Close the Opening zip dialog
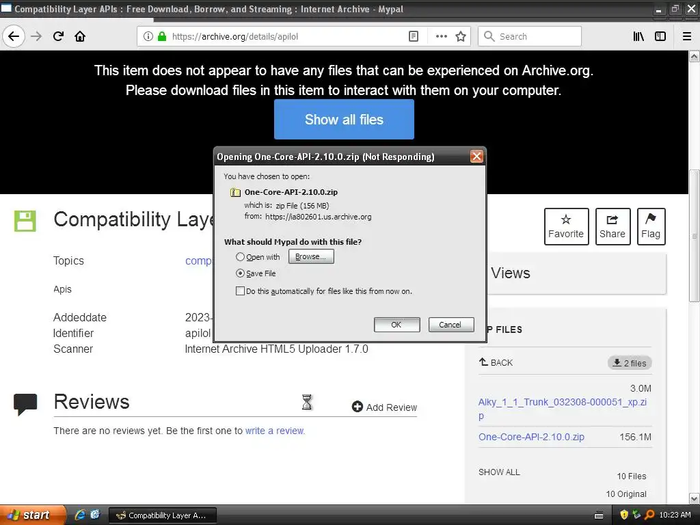The height and width of the screenshot is (525, 700). tap(476, 157)
